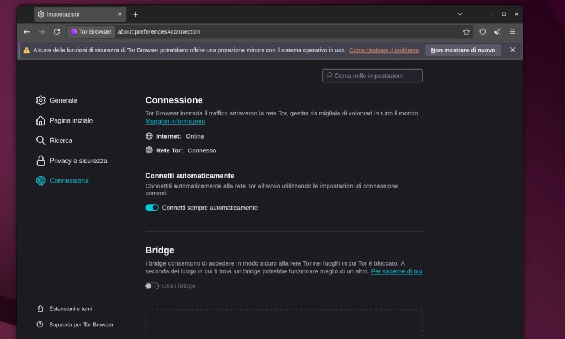Open Generale settings via gear icon
Image resolution: width=565 pixels, height=339 pixels.
click(x=41, y=100)
